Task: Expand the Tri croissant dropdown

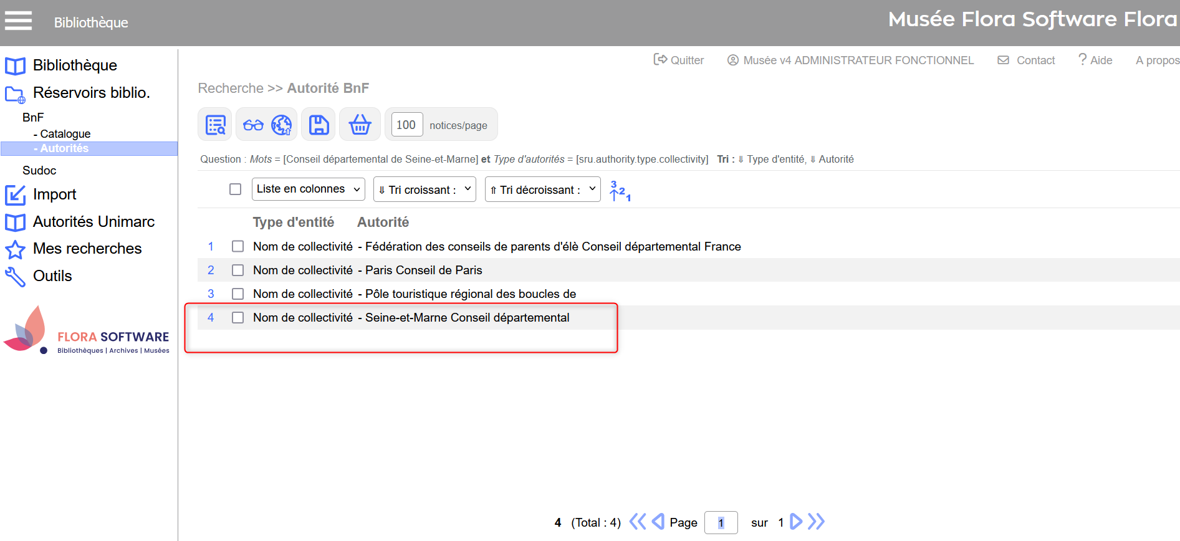Action: pyautogui.click(x=425, y=189)
